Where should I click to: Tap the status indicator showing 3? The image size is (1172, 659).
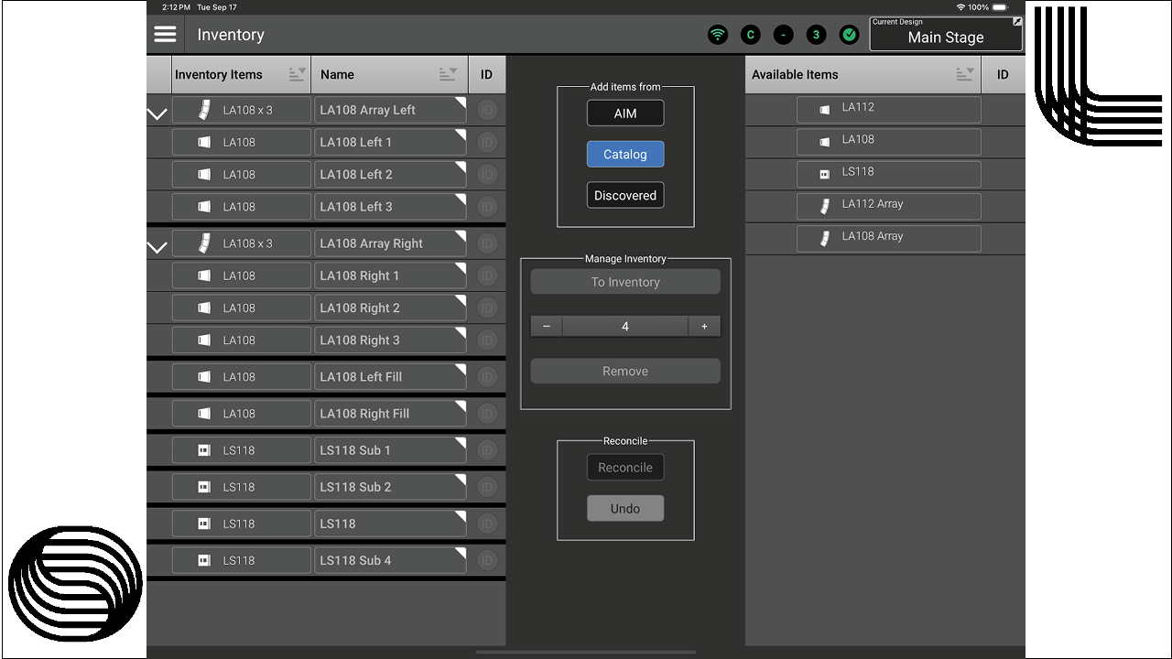point(817,35)
